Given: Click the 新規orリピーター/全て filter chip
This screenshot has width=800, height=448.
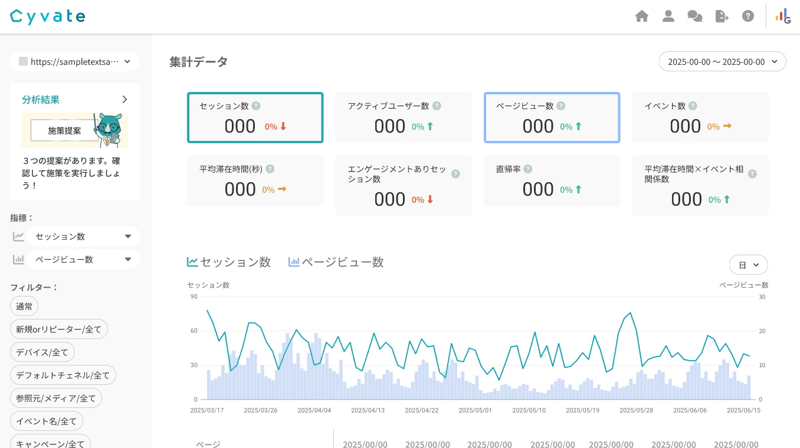Looking at the screenshot, I should point(59,330).
